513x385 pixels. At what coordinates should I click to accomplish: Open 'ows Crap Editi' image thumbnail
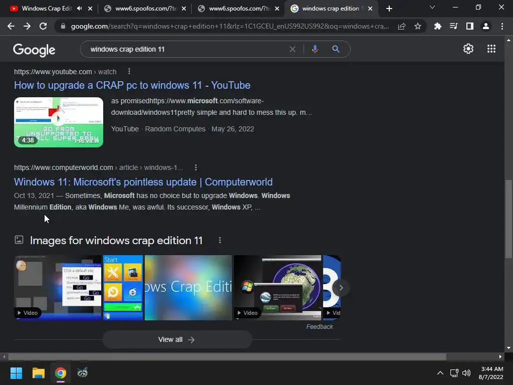click(x=188, y=288)
